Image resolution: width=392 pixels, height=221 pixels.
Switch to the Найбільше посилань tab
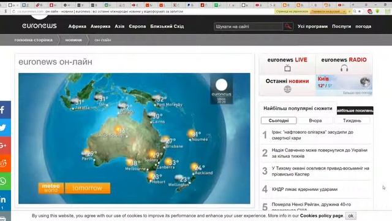coord(355,110)
